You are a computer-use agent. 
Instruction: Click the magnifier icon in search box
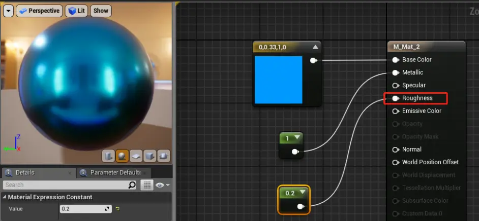(132, 185)
